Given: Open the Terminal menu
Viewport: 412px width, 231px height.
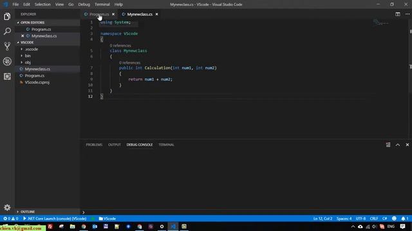Looking at the screenshot, I should point(102,4).
